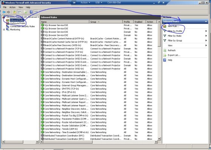The height and width of the screenshot is (150, 211).
Task: Click the funnel icon beside Filter by State
Action: click(x=165, y=36)
